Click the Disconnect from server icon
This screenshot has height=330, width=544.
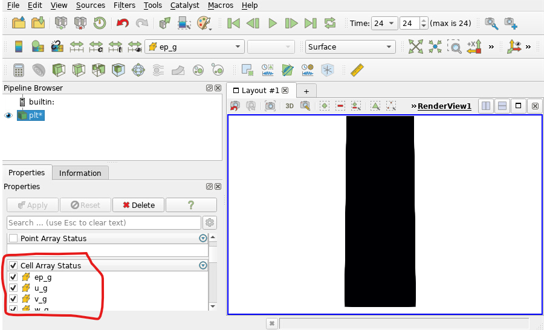80,23
